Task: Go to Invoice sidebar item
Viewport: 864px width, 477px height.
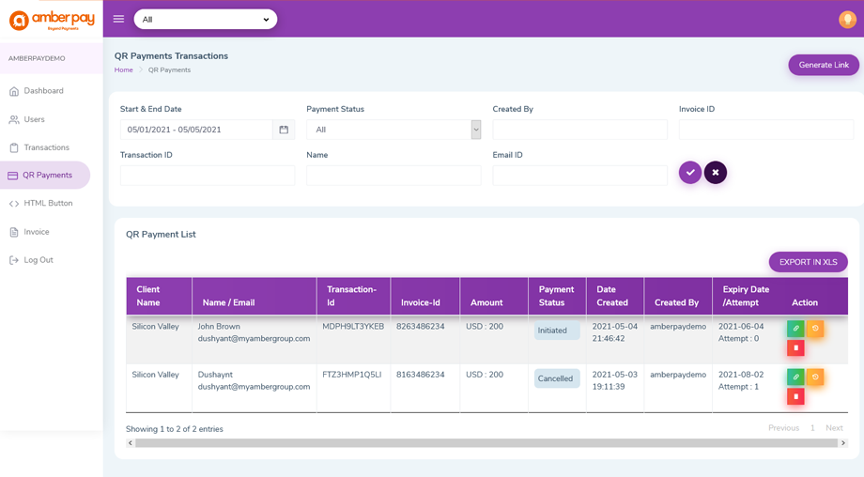Action: tap(37, 232)
